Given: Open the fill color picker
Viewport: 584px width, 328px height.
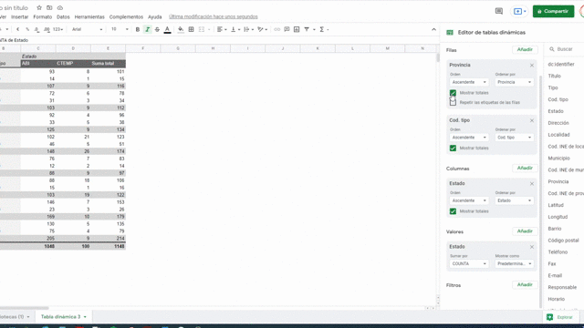Looking at the screenshot, I should 181,29.
